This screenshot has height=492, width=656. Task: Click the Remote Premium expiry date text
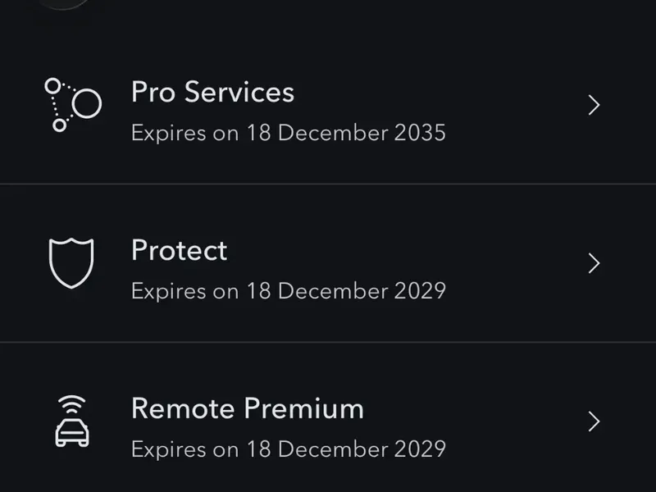288,449
